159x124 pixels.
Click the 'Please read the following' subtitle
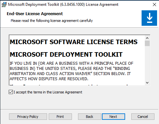(52, 21)
